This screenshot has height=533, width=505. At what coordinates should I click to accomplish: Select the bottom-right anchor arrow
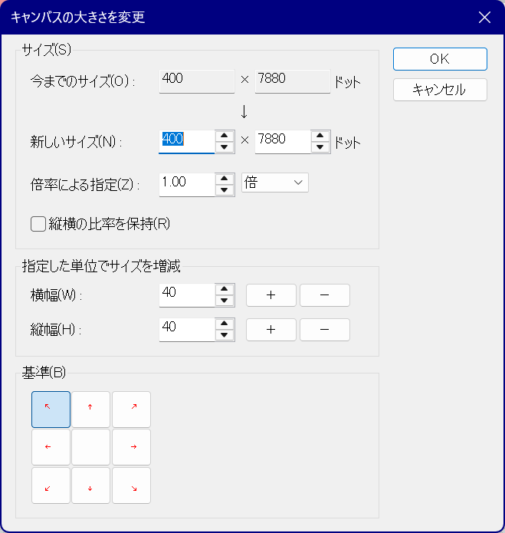(131, 485)
